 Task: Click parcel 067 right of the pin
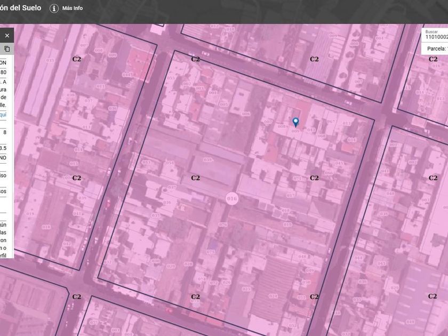tap(331, 122)
